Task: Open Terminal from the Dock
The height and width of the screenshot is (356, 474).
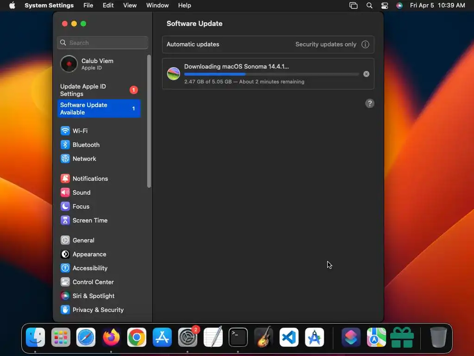Action: (238, 337)
